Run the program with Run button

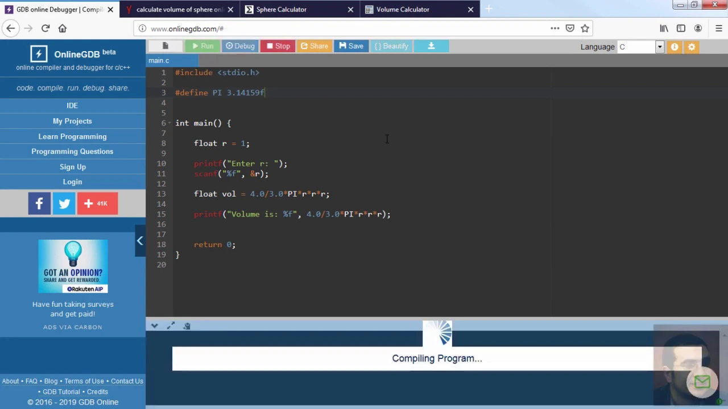[x=202, y=46]
